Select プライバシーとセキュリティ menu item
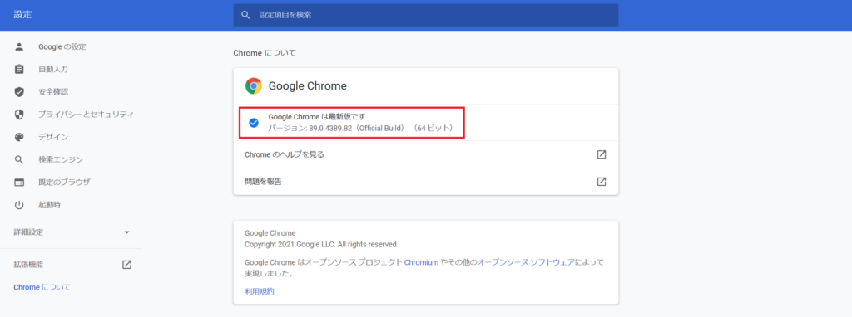Image resolution: width=852 pixels, height=317 pixels. 86,115
